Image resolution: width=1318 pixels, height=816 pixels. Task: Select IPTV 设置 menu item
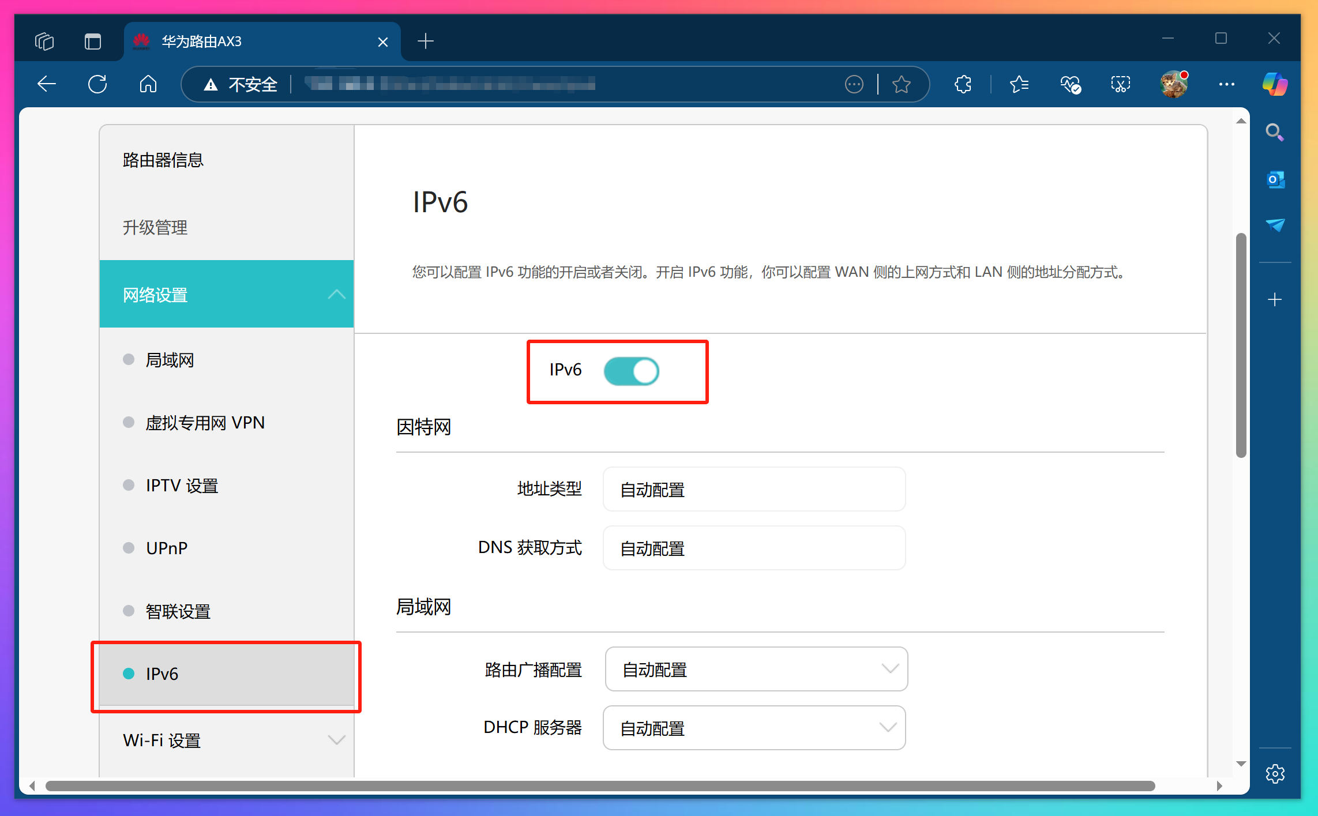point(181,485)
